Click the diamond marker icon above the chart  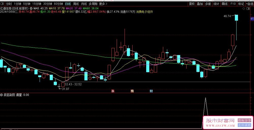click(243, 8)
